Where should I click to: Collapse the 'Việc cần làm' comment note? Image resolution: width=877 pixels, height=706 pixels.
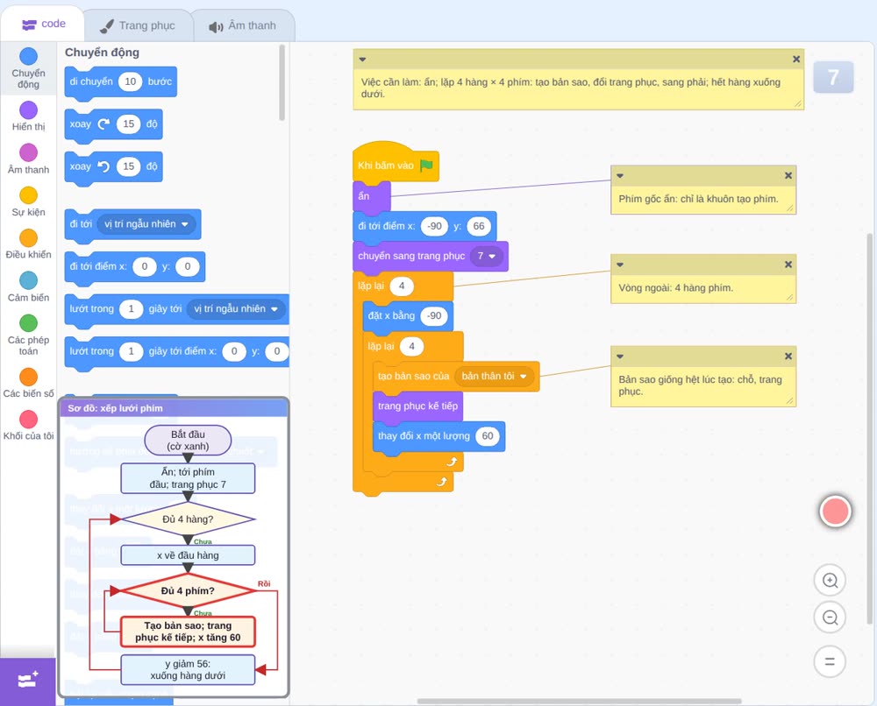(x=362, y=60)
